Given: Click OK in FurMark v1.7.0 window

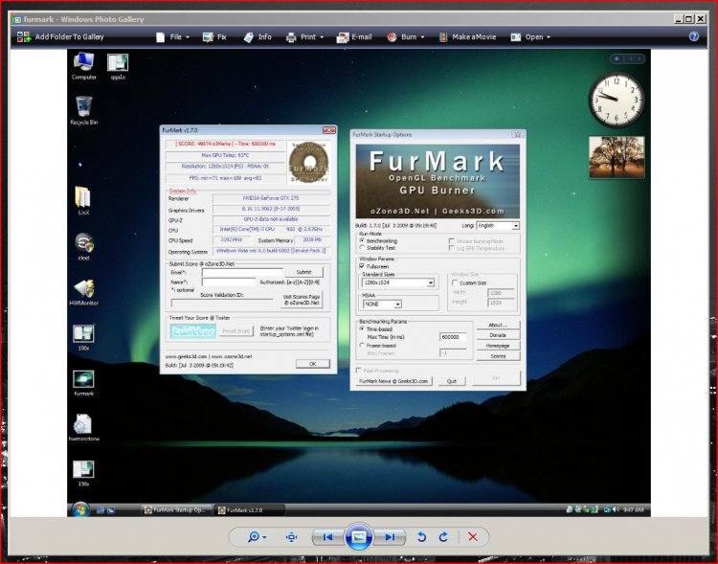Looking at the screenshot, I should pyautogui.click(x=312, y=364).
